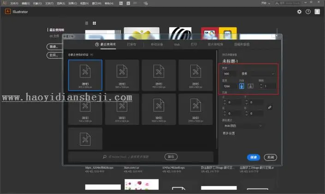Open the workspace switcher dropdown 开始
325x194 pixels.
pyautogui.click(x=266, y=3)
